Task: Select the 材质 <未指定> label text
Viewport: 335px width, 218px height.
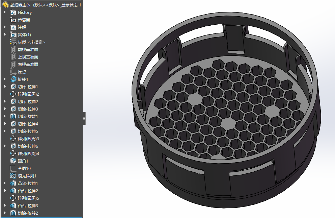Action: coord(31,42)
